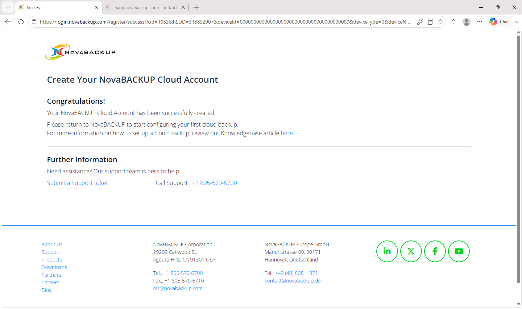
Task: Open the Facebook social icon
Action: (x=435, y=251)
